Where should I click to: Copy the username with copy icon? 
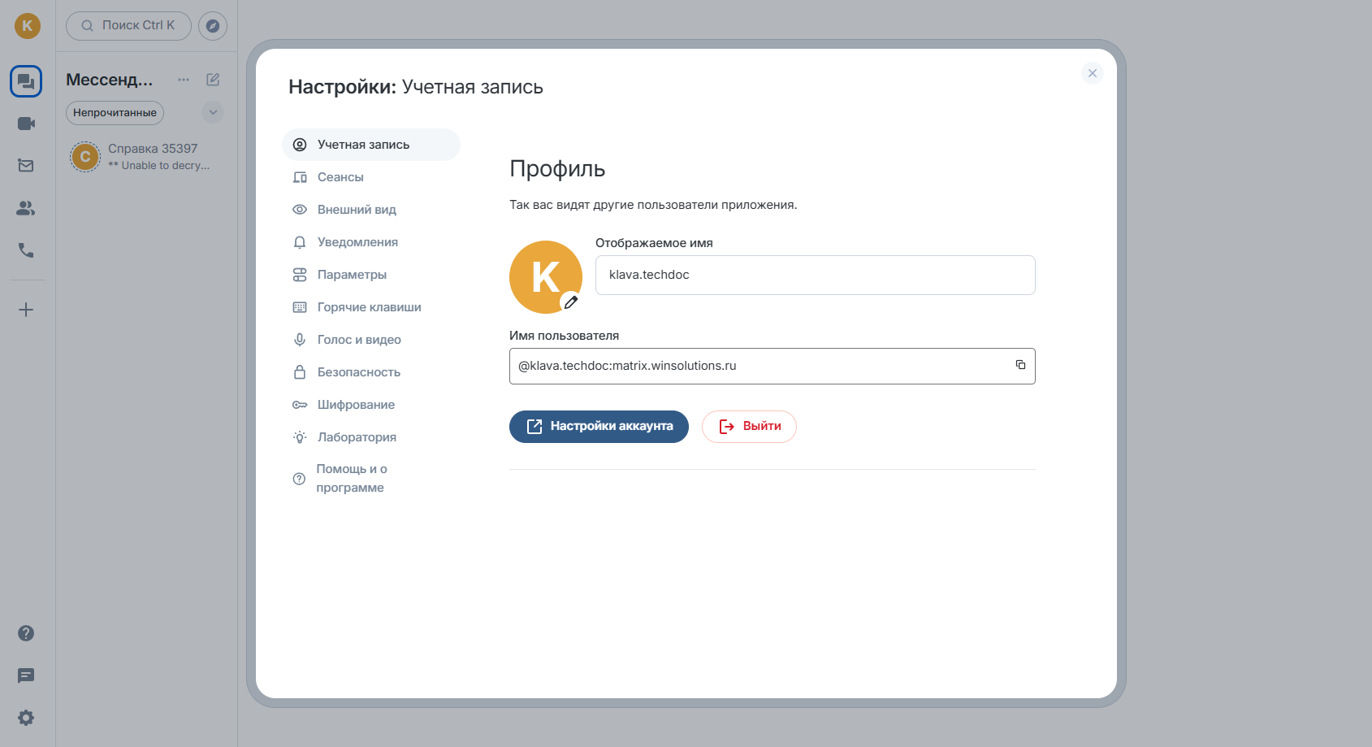(x=1020, y=365)
